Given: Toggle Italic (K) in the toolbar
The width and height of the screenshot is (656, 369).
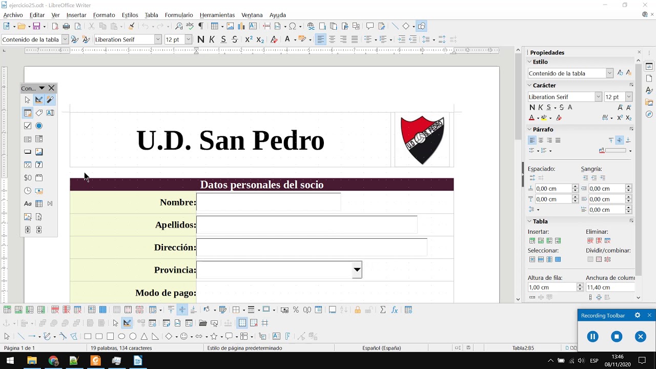Looking at the screenshot, I should click(212, 39).
